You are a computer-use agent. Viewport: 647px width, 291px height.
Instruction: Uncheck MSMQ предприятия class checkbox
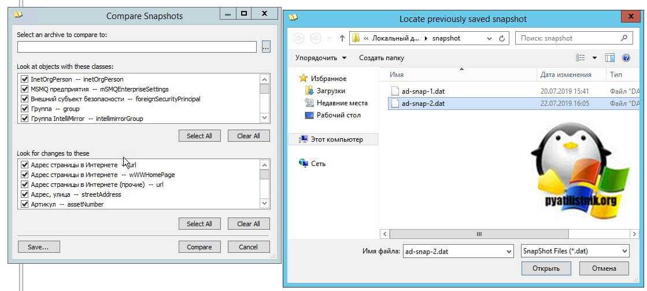[24, 89]
